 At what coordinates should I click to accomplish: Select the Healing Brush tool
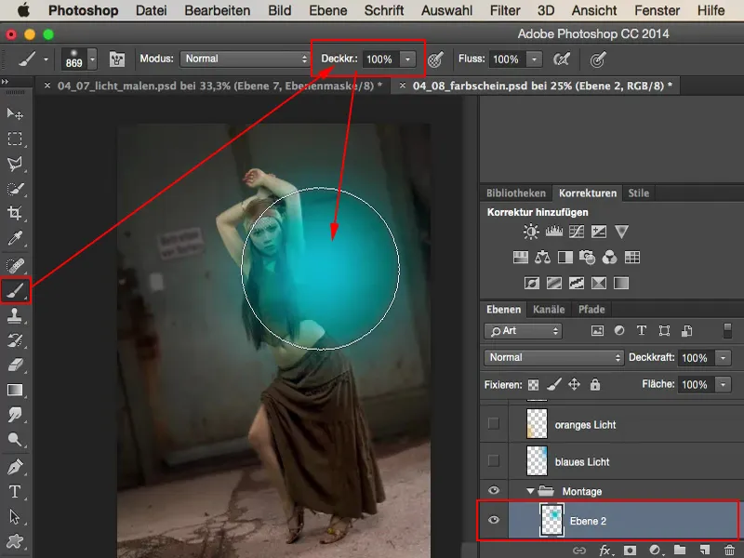(x=15, y=265)
